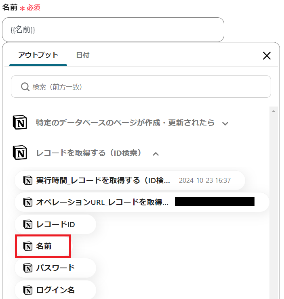Click Notion icon in オペレーションURL row
This screenshot has height=299, width=284.
coord(28,202)
